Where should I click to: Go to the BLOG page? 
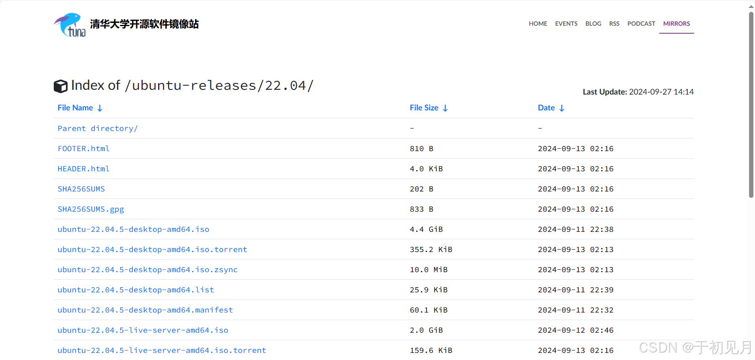click(x=593, y=24)
